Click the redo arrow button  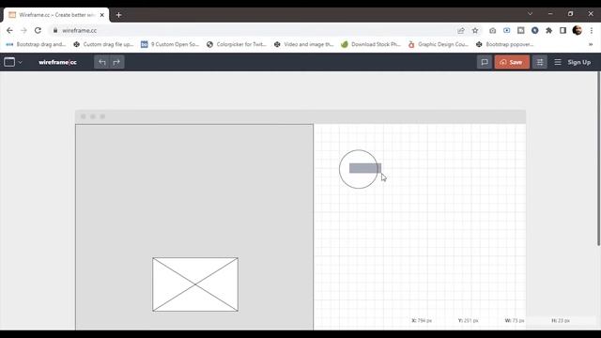[x=116, y=62]
